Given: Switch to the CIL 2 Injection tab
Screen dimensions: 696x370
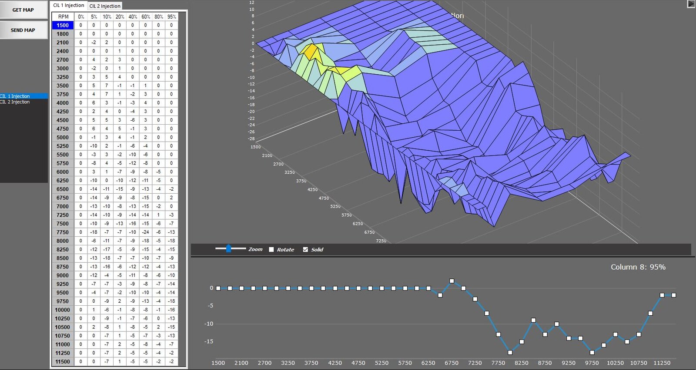Looking at the screenshot, I should coord(105,6).
